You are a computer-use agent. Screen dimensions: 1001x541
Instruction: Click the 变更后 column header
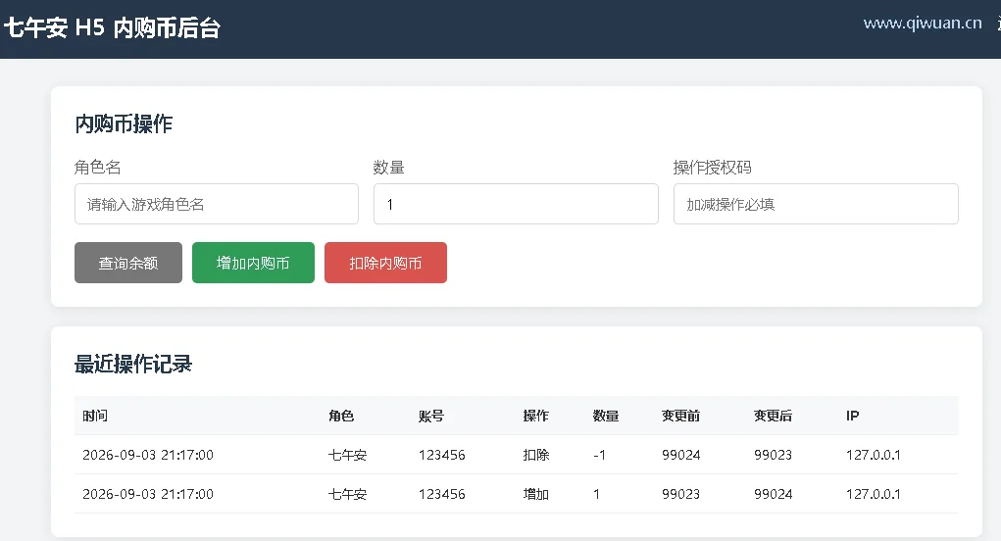(774, 416)
